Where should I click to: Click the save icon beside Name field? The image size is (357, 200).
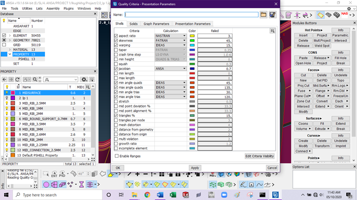(273, 15)
